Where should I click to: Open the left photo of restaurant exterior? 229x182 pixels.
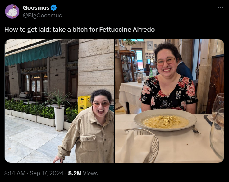click(x=59, y=101)
